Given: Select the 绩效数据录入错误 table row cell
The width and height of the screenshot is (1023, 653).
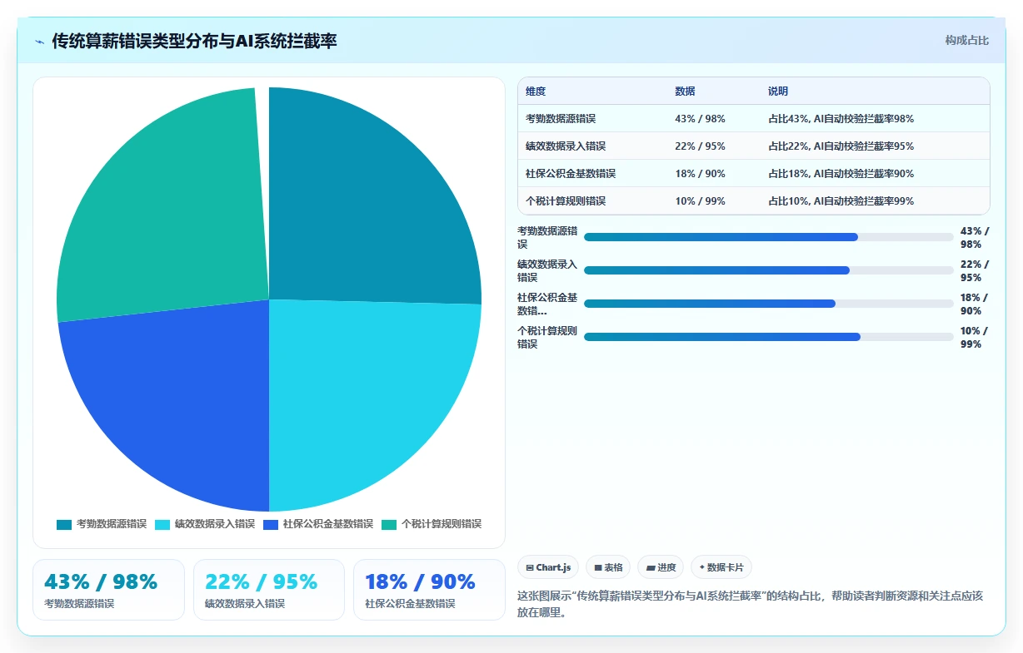Looking at the screenshot, I should tap(566, 146).
